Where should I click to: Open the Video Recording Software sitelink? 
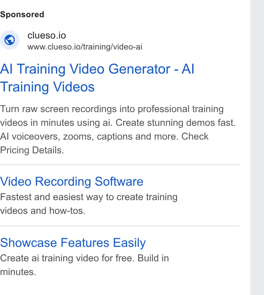coord(71,181)
